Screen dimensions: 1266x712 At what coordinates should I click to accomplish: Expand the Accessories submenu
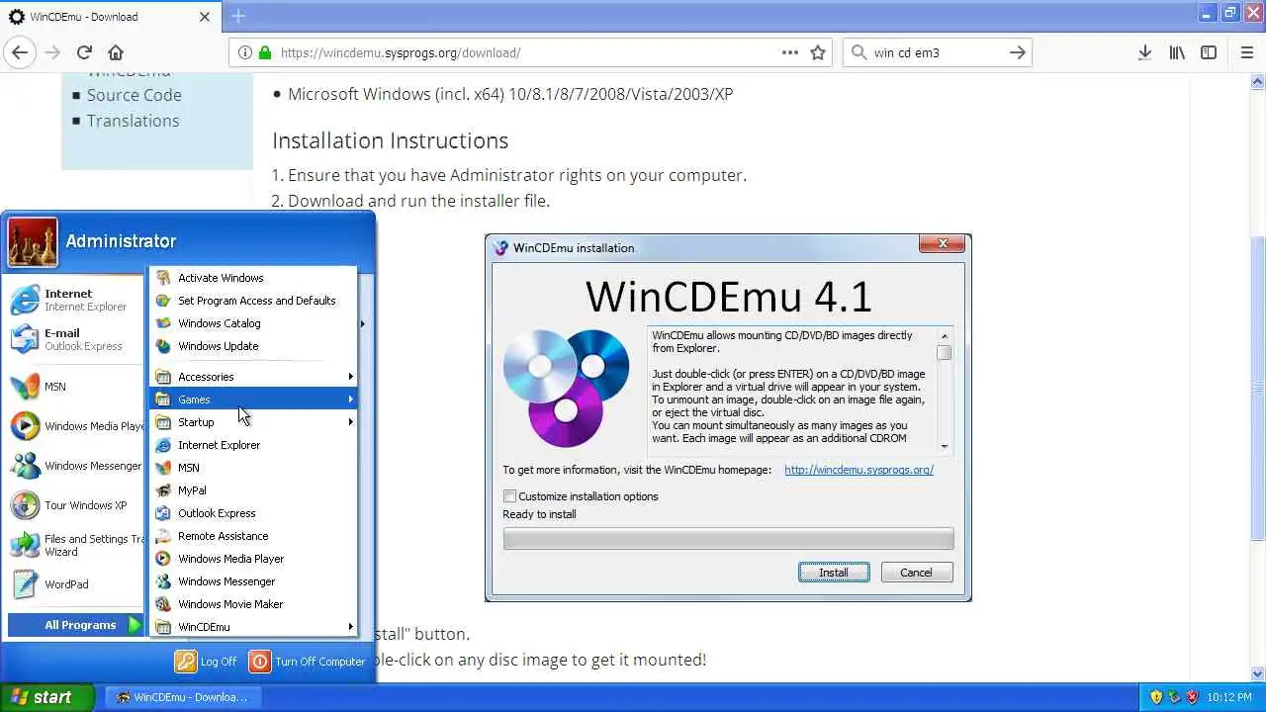coord(254,377)
